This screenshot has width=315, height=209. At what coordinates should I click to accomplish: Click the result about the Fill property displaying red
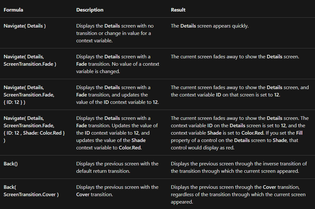[240, 133]
